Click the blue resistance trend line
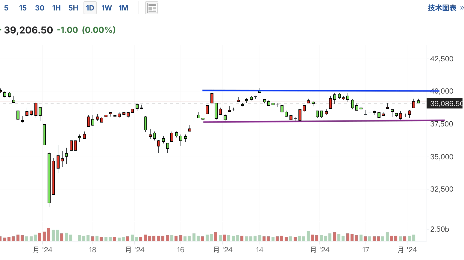Screen dimensions: 464x260 (x=321, y=91)
